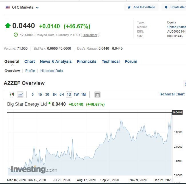Select the area chart type icon
This screenshot has height=184, width=186.
[20, 95]
